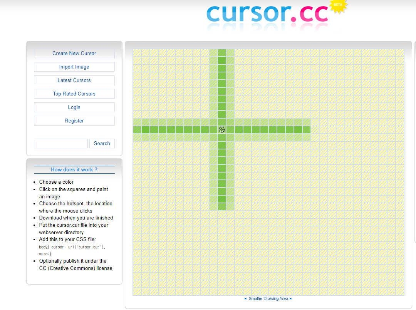Click the 'Choose a color' instruction text
Screen dimensions: 416x310
pyautogui.click(x=56, y=182)
